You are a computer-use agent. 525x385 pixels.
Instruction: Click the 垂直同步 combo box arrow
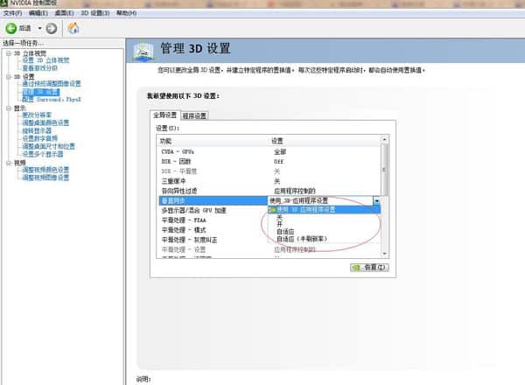click(x=376, y=201)
